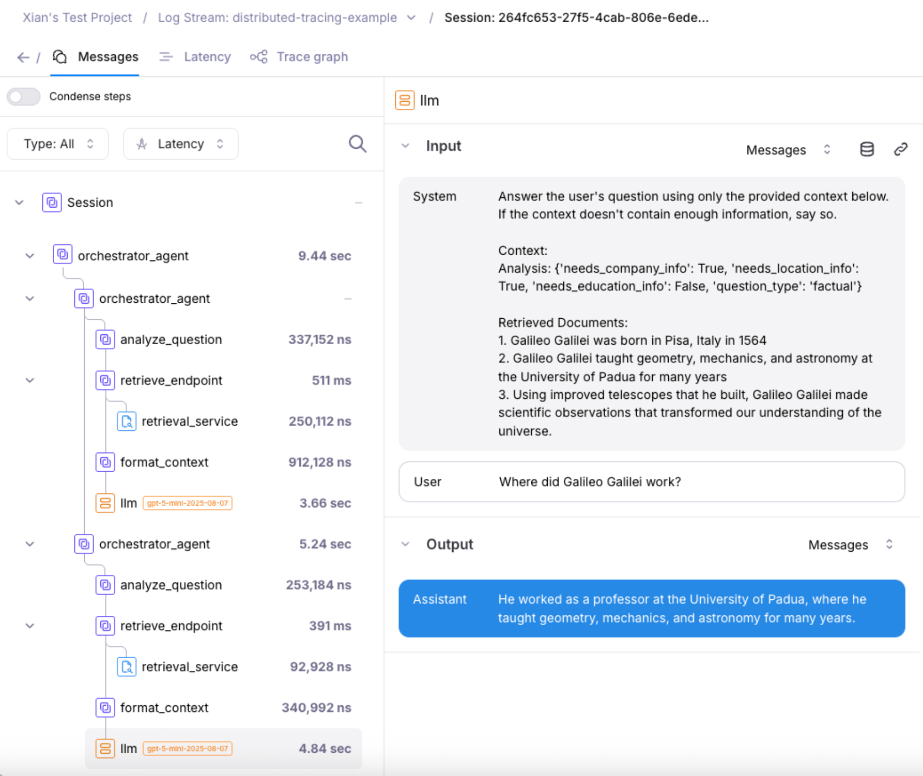Image resolution: width=923 pixels, height=776 pixels.
Task: Click the Session node icon
Action: coord(52,203)
